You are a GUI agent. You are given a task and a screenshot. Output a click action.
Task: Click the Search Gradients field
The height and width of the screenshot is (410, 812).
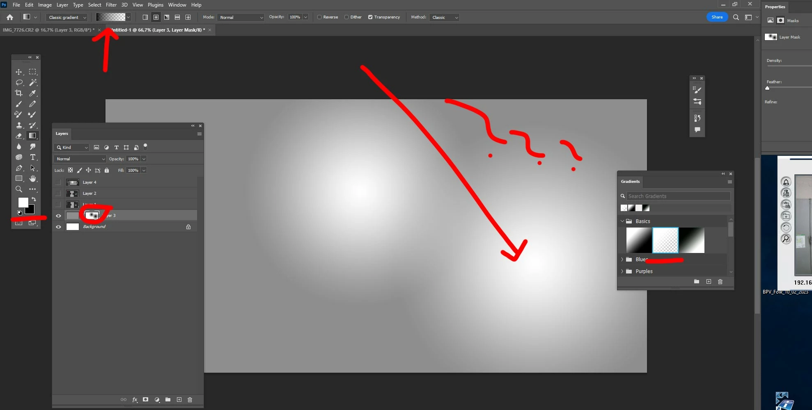click(678, 196)
